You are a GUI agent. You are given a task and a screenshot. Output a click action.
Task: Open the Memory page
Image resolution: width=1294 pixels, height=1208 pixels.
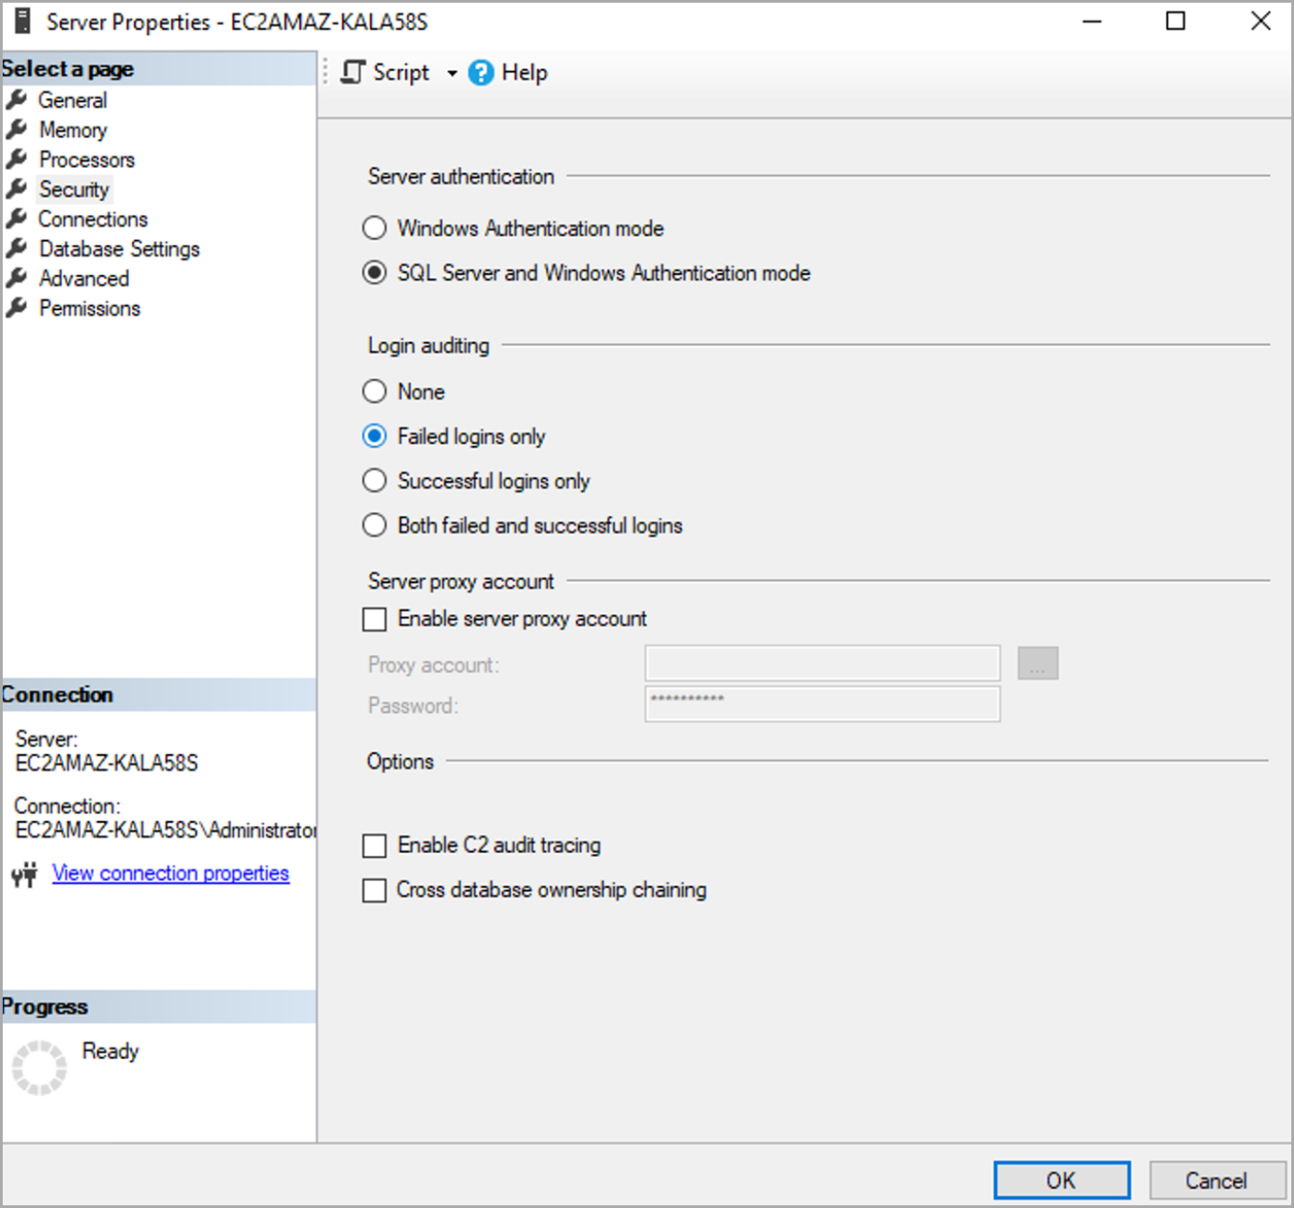[x=73, y=129]
